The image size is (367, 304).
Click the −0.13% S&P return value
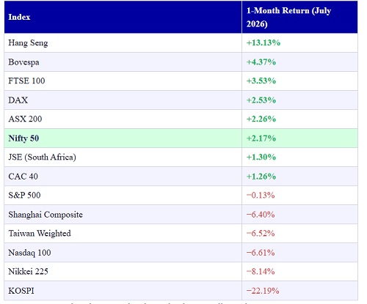coord(261,195)
